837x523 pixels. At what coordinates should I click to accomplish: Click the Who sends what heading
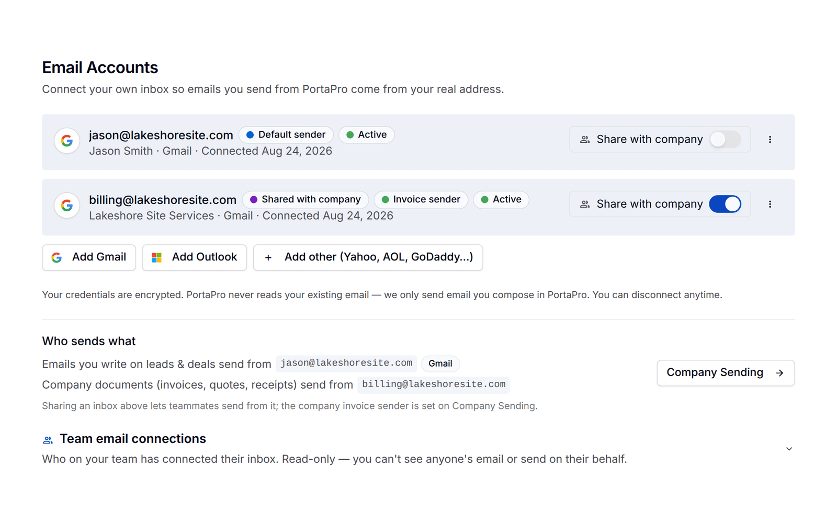click(x=89, y=342)
